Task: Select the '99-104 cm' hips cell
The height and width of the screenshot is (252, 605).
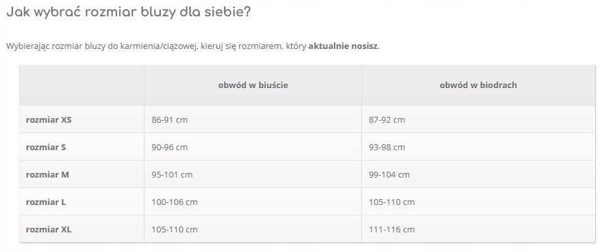Action: pyautogui.click(x=479, y=174)
